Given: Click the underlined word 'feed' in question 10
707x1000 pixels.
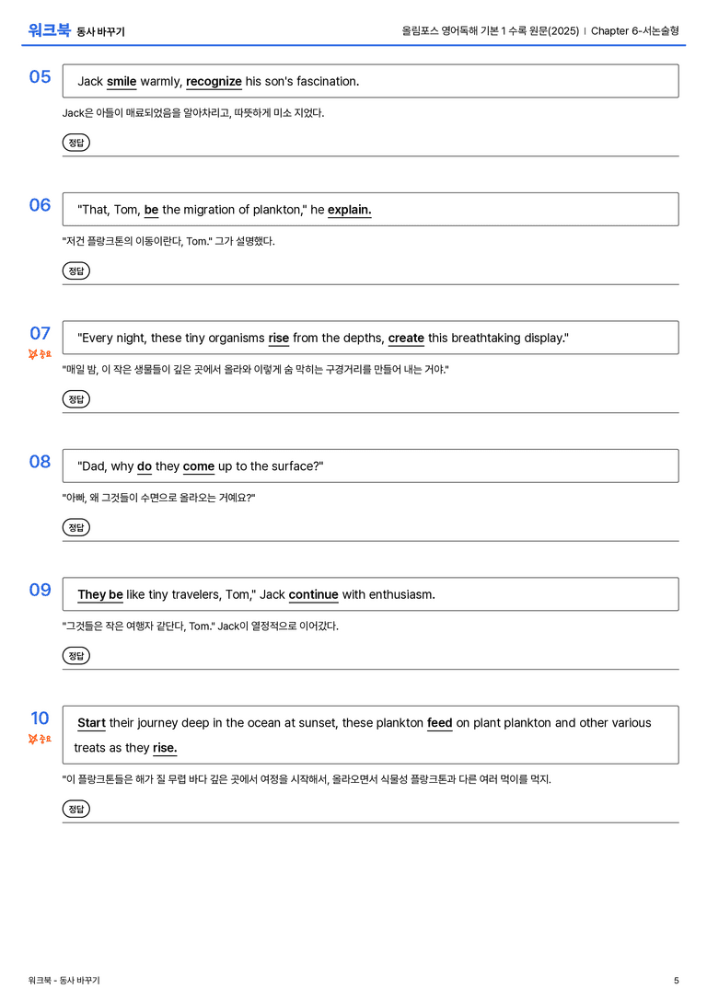Looking at the screenshot, I should [x=440, y=722].
